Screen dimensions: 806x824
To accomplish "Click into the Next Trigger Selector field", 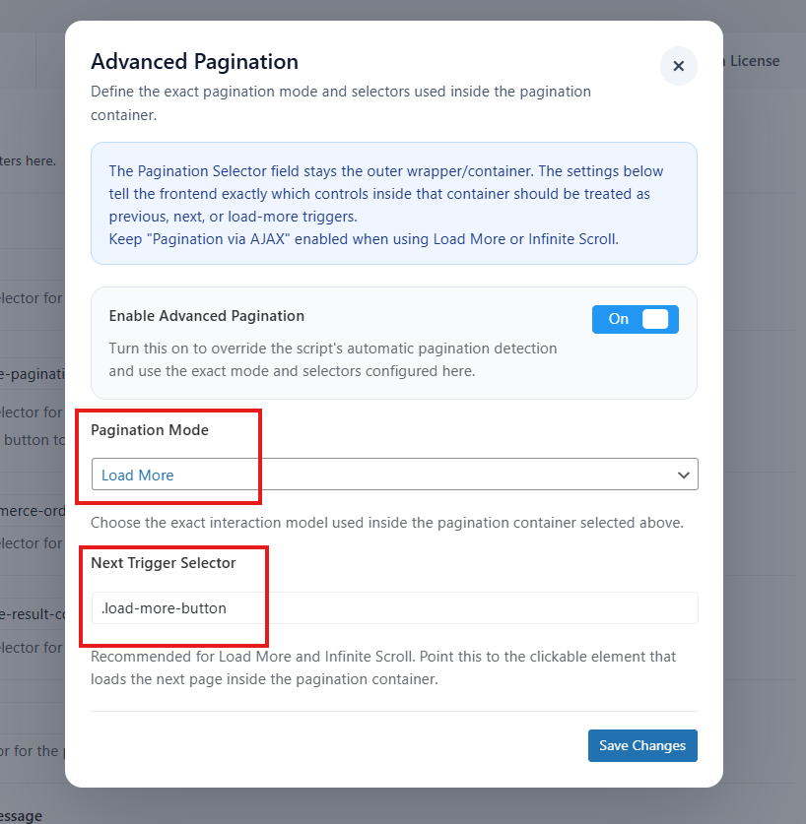I will tap(394, 608).
